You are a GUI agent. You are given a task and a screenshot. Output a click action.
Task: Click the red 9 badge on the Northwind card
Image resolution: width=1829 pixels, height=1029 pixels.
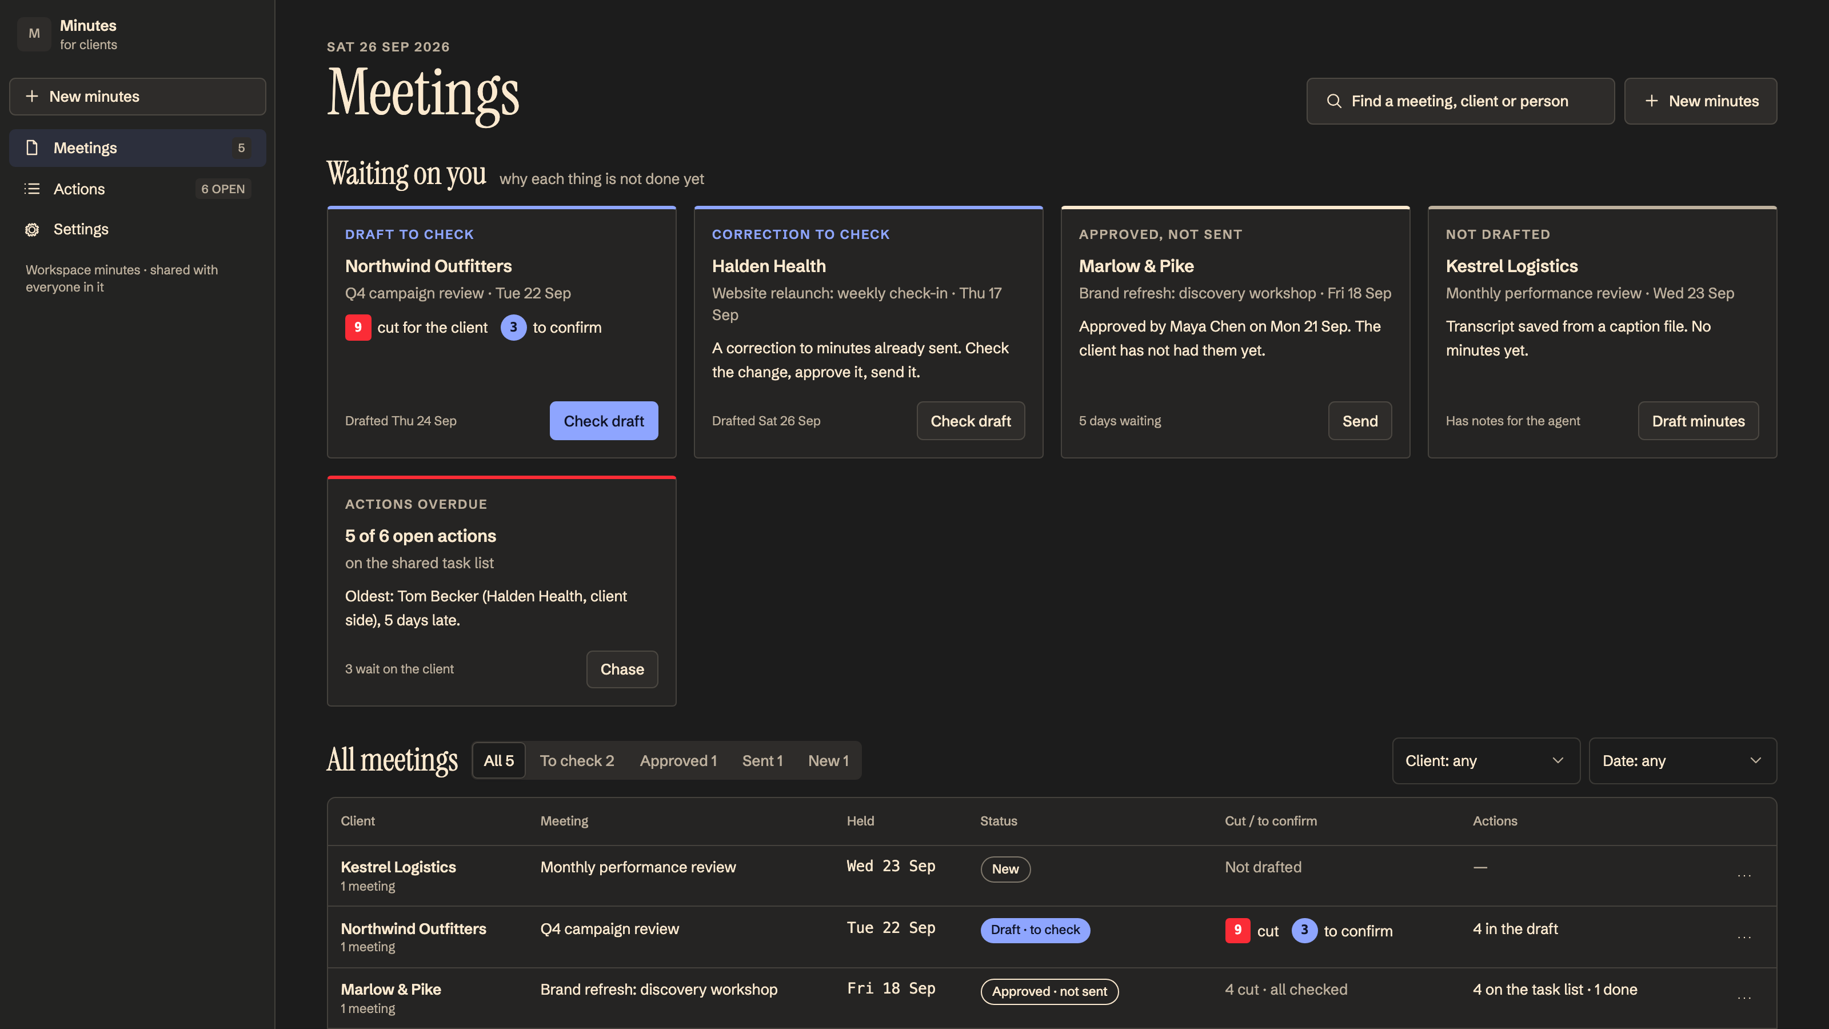coord(358,328)
